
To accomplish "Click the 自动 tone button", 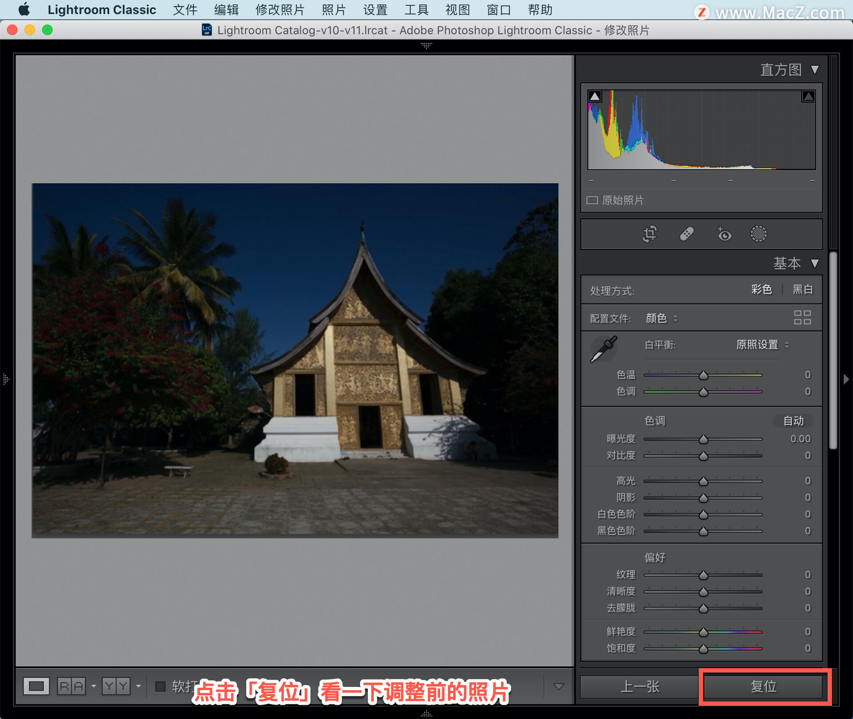I will [x=793, y=421].
